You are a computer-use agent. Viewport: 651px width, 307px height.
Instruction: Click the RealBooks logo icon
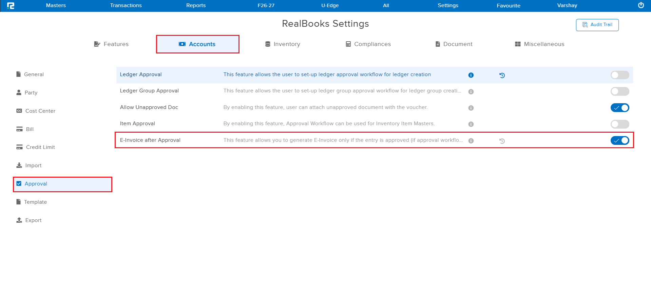[x=11, y=5]
